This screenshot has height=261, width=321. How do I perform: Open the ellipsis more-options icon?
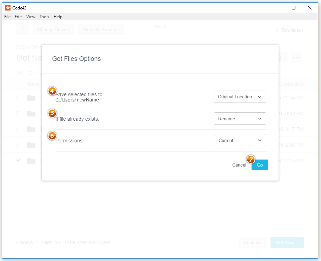(x=296, y=57)
